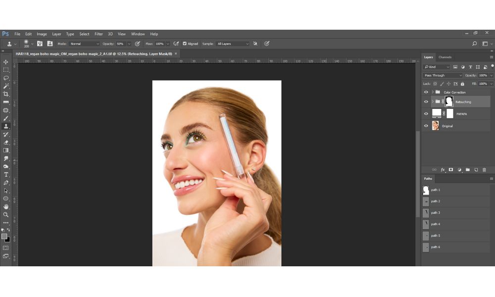The width and height of the screenshot is (495, 297).
Task: Select the Type tool
Action: click(5, 175)
